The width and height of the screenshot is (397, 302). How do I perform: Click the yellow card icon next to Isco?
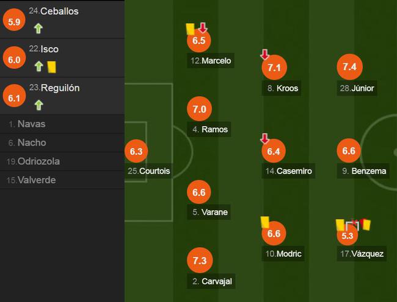tap(52, 67)
